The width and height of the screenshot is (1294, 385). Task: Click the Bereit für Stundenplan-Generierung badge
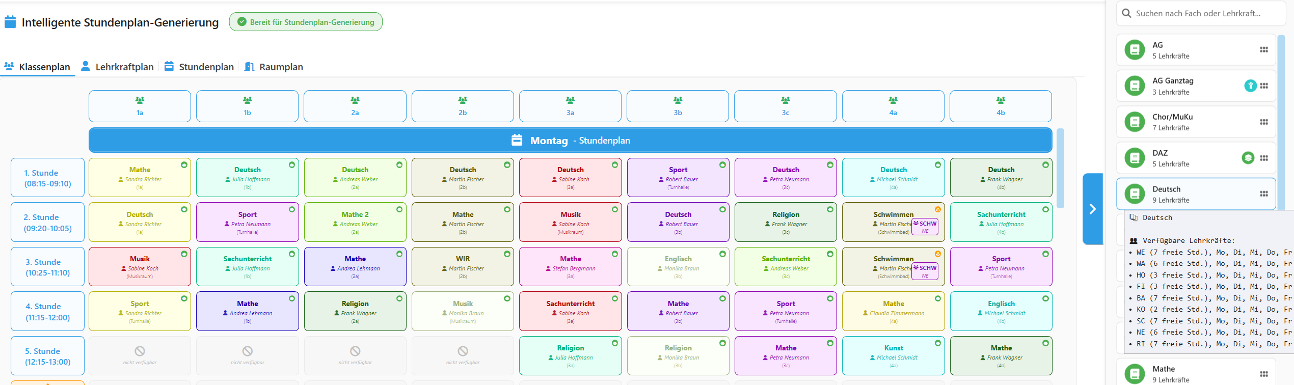(306, 22)
